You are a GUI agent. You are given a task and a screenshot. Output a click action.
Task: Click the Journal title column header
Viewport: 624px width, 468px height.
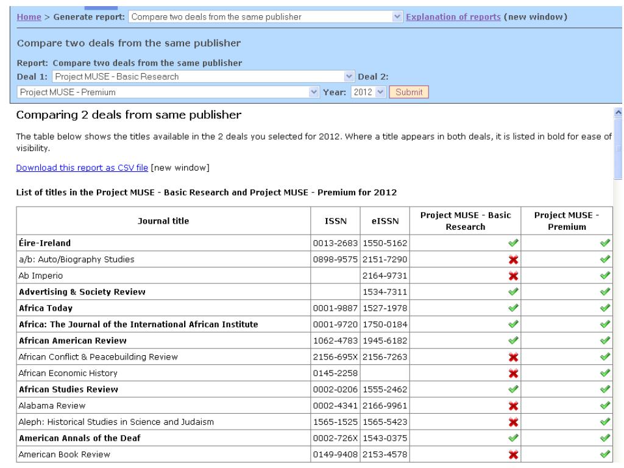(163, 221)
